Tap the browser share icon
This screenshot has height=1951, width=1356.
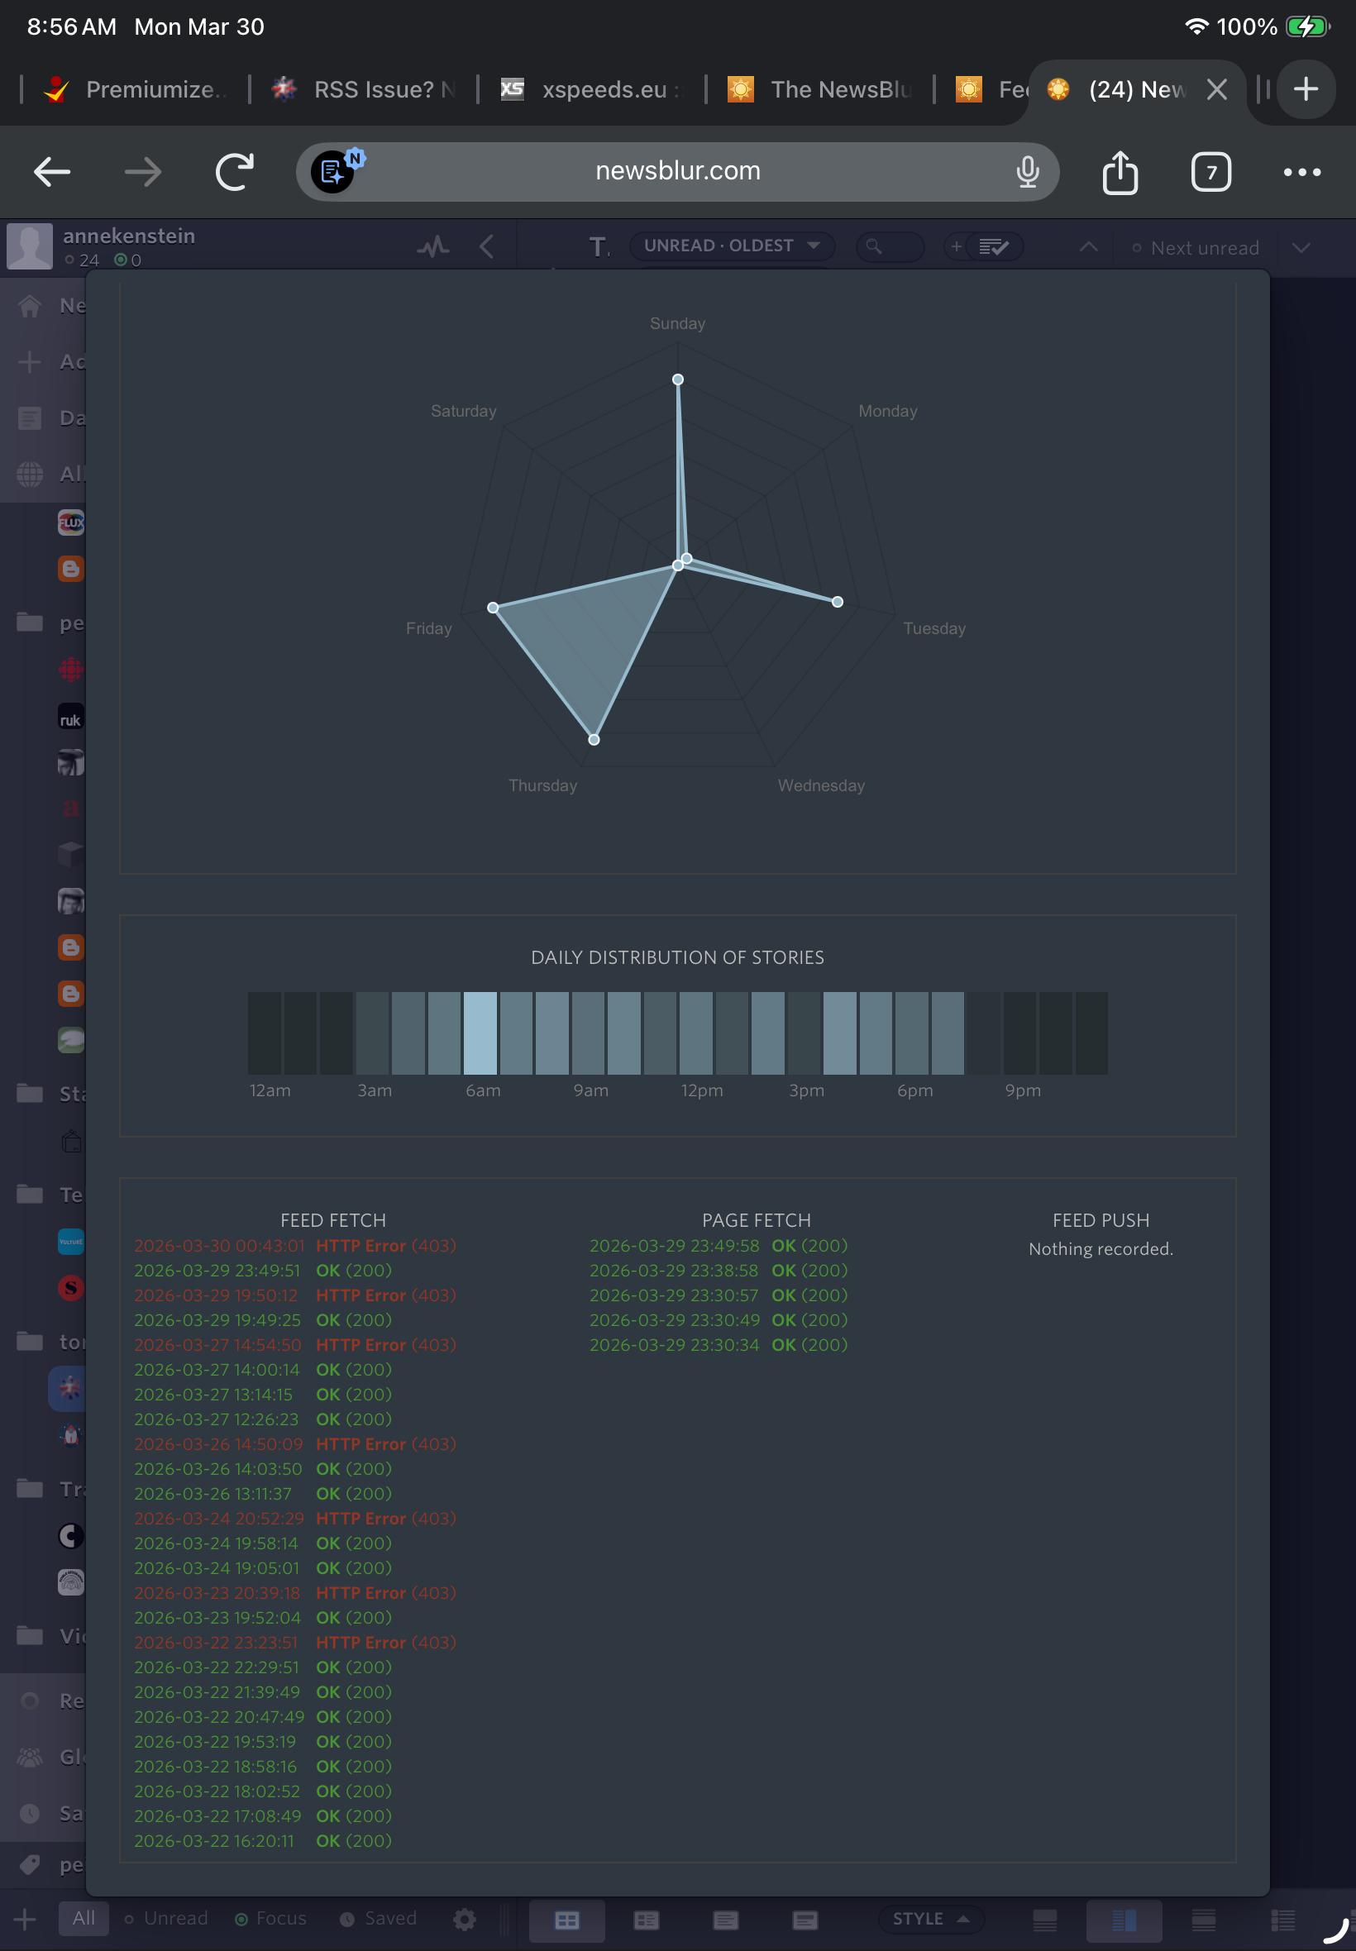coord(1119,173)
